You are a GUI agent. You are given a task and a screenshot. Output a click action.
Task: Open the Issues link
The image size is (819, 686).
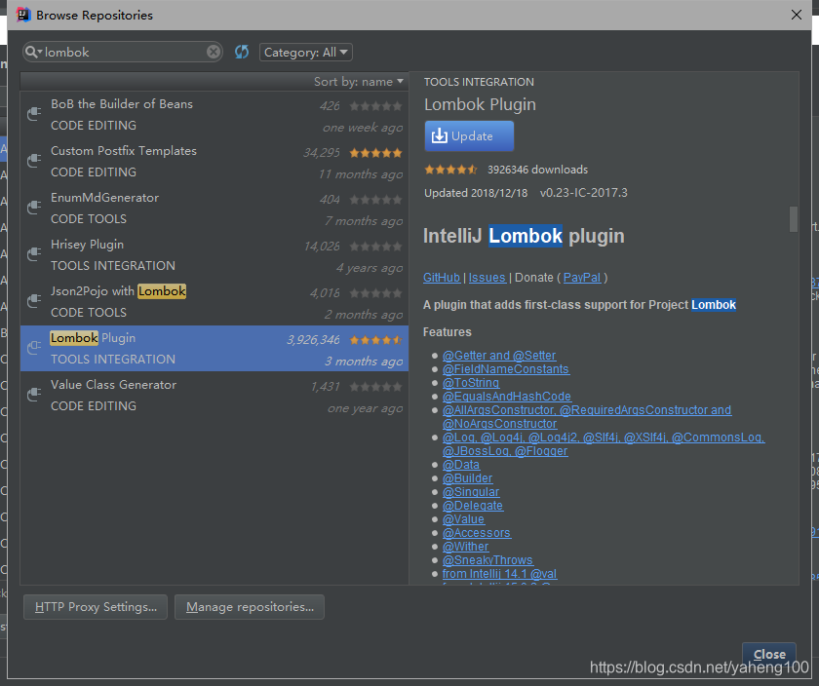coord(487,277)
